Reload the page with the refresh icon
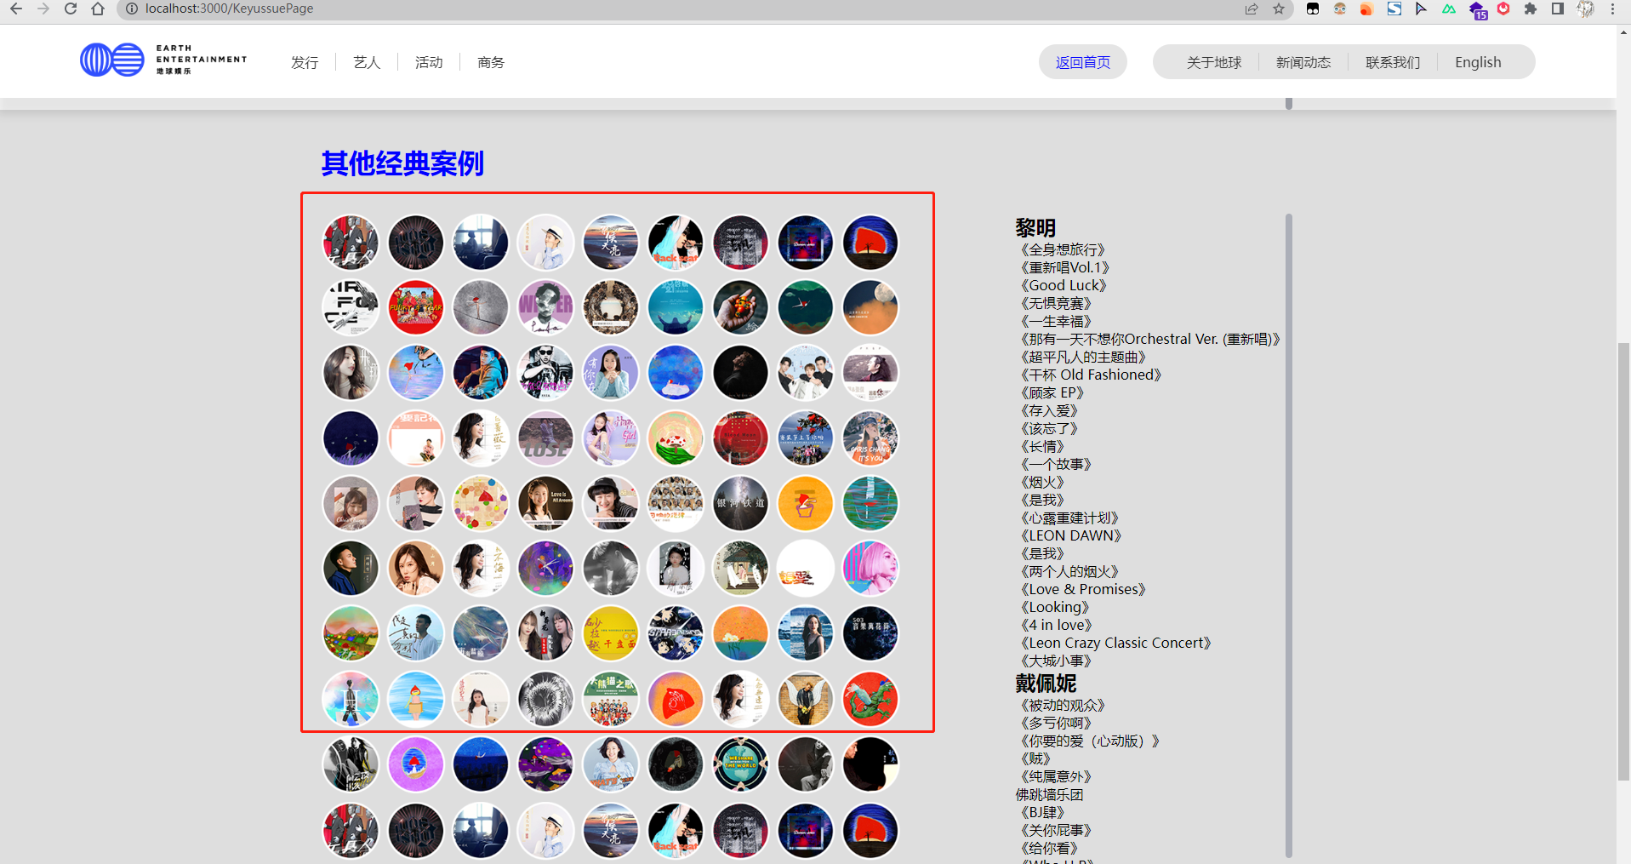 point(71,9)
